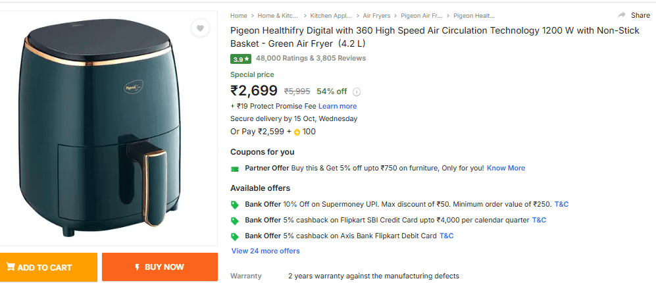Click the price info icon beside 54% off
Viewport: 656px width, 283px height.
coord(357,92)
